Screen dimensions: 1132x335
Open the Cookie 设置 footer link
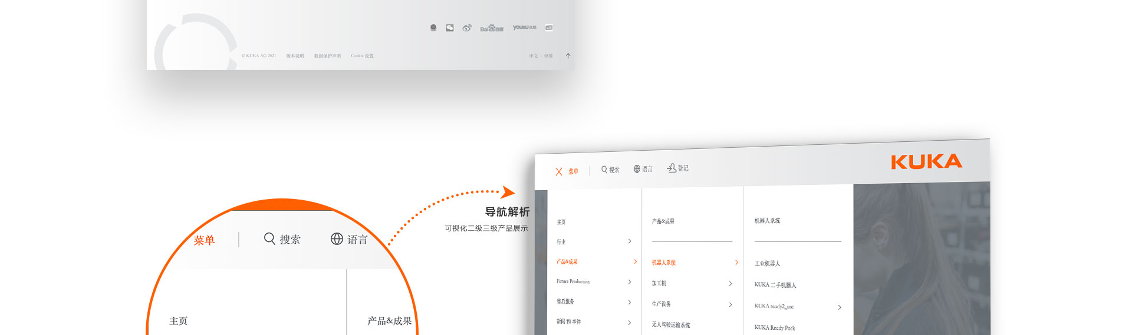(362, 56)
